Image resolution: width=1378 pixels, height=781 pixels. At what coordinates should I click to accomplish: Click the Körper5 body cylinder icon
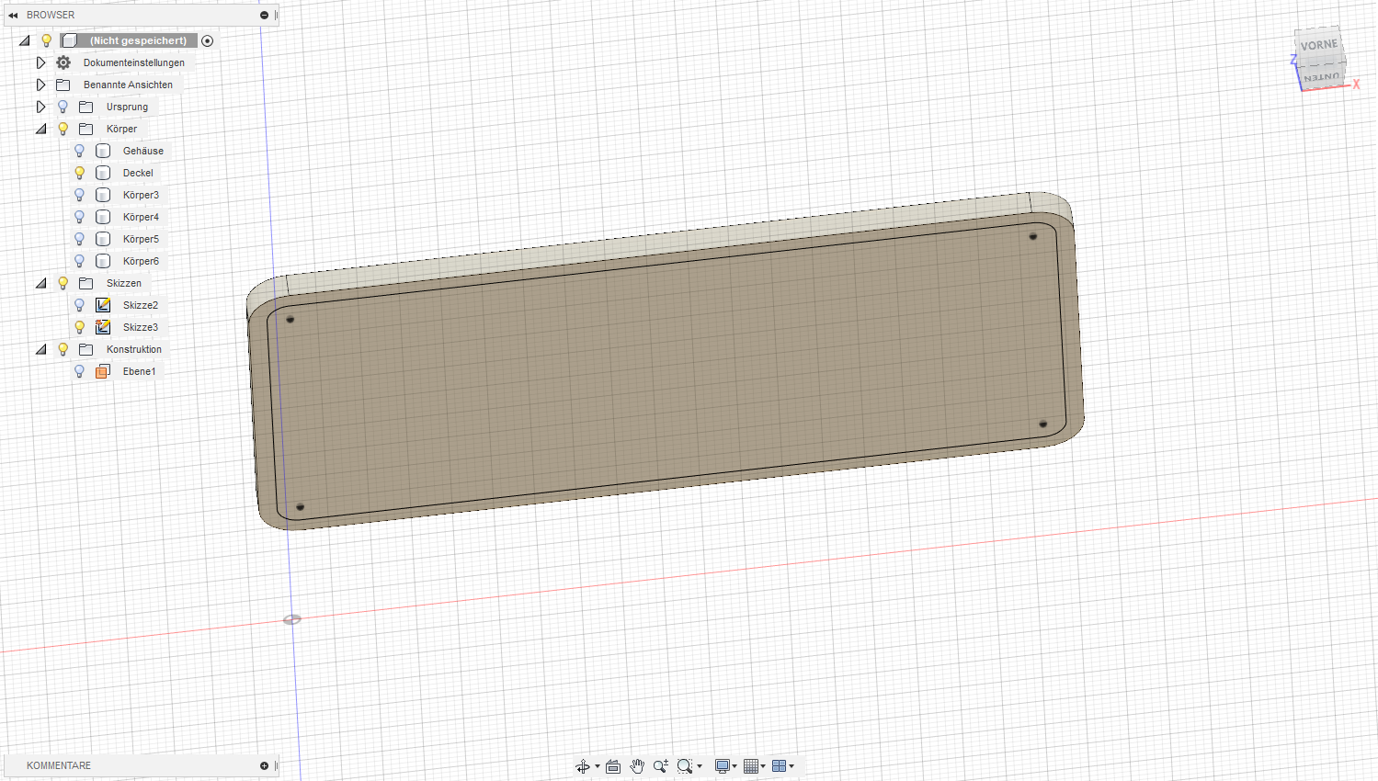tap(103, 239)
